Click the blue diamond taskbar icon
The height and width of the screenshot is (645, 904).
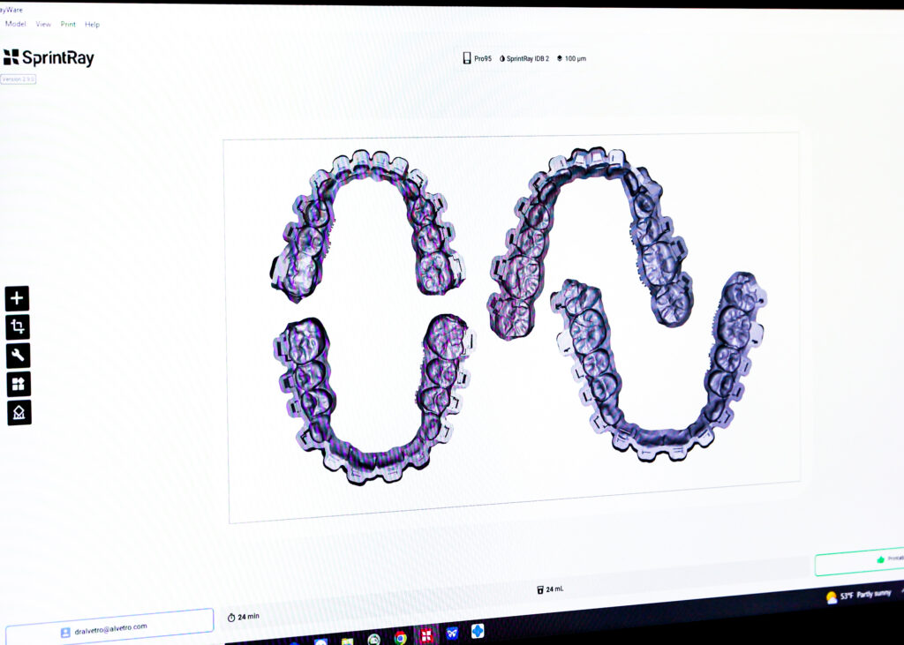click(478, 631)
